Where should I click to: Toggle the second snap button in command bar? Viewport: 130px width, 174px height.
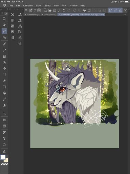coord(115,10)
